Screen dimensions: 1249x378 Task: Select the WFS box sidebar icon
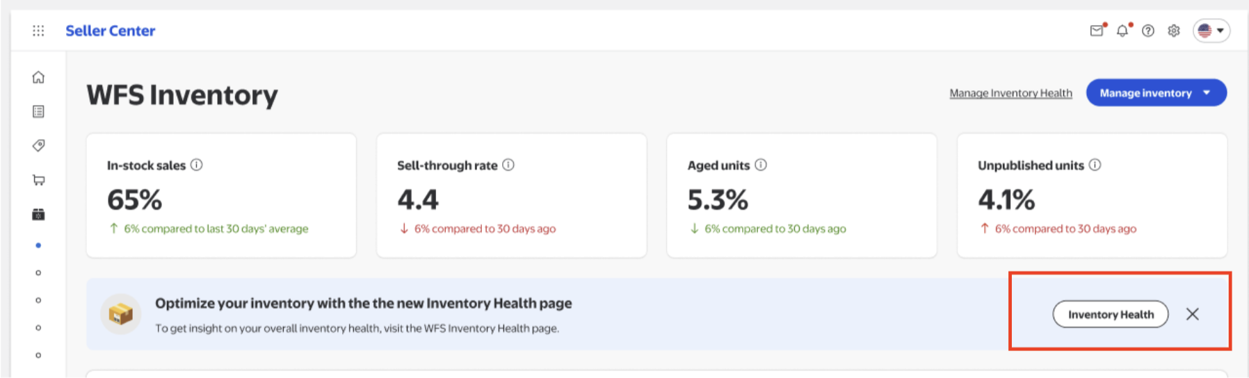point(38,214)
